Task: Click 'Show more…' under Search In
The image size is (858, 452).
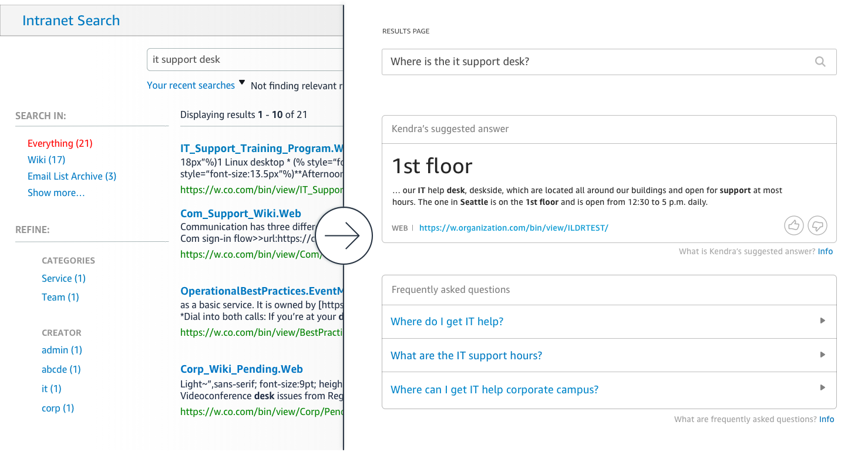Action: [x=56, y=193]
